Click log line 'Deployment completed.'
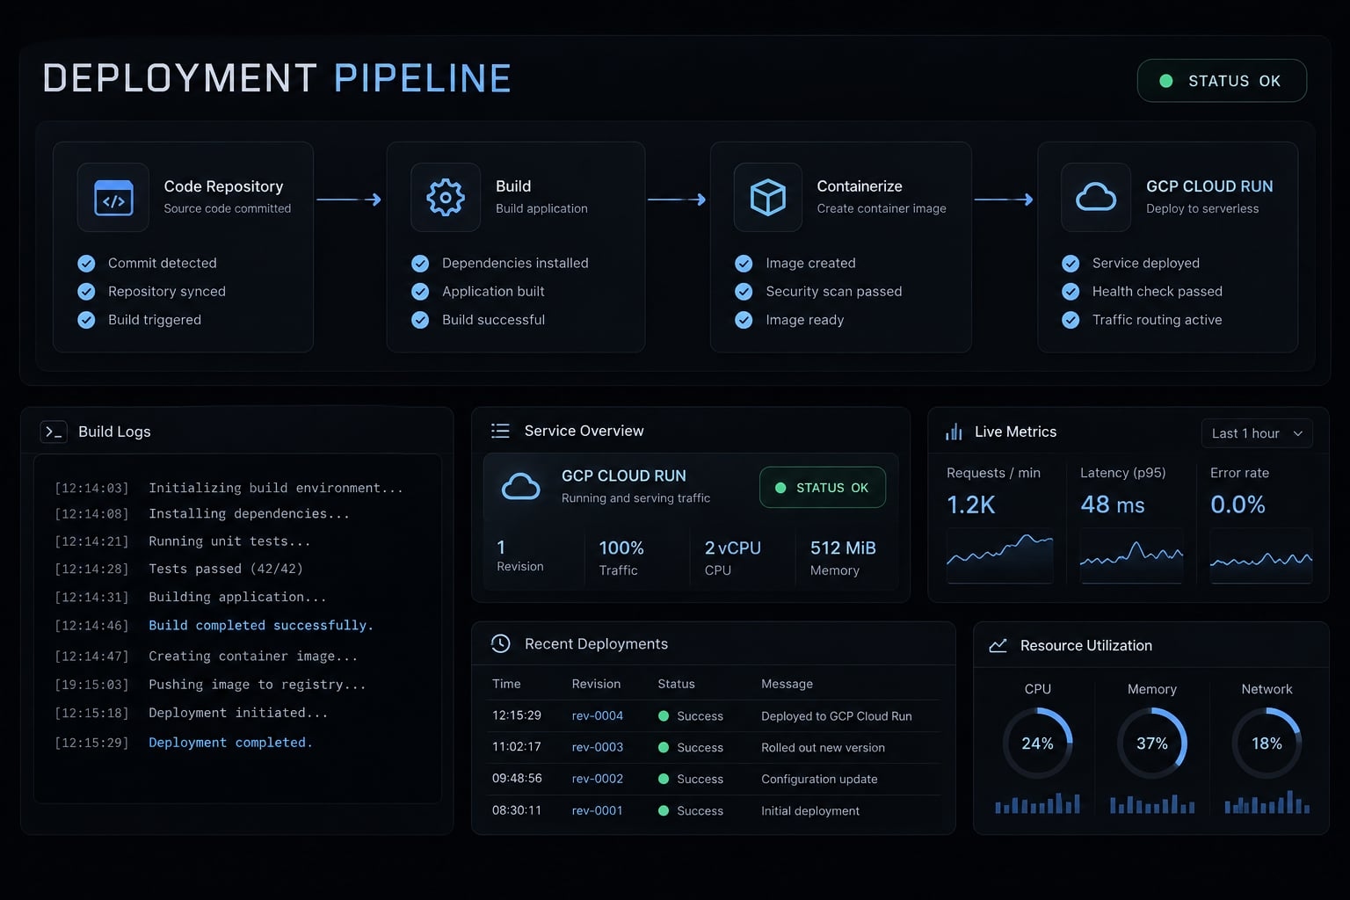 pyautogui.click(x=230, y=742)
